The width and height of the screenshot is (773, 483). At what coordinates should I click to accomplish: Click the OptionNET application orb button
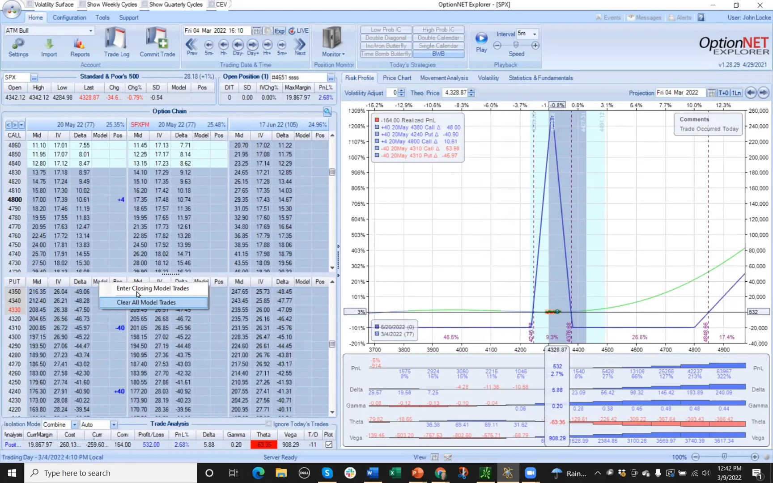pyautogui.click(x=12, y=10)
